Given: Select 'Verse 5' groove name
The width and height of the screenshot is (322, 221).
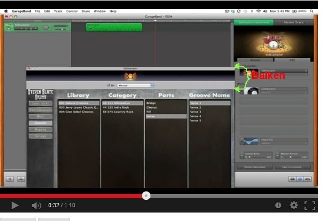Looking at the screenshot, I should 210,121.
